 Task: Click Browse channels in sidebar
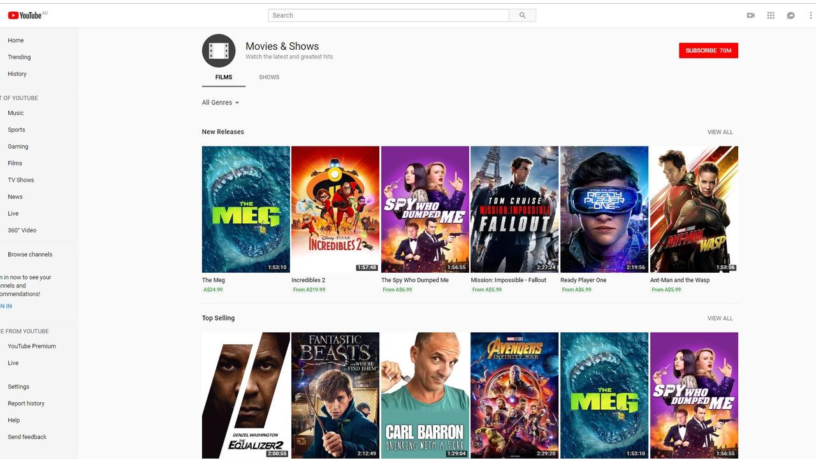tap(30, 254)
